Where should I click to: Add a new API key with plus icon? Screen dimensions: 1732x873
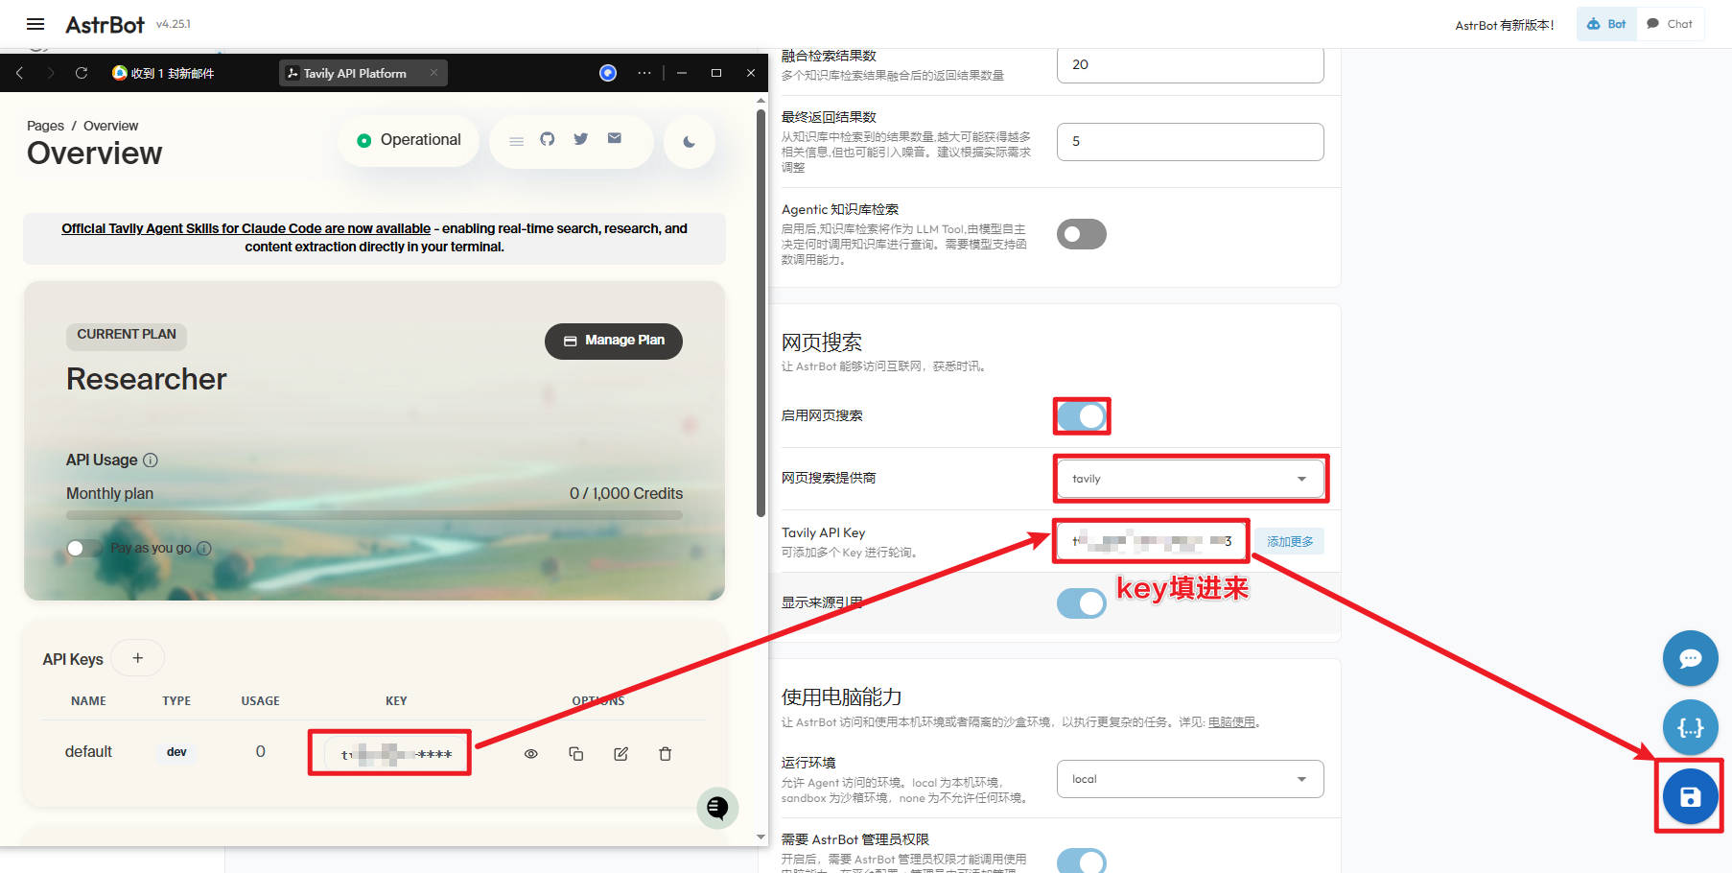(x=138, y=658)
